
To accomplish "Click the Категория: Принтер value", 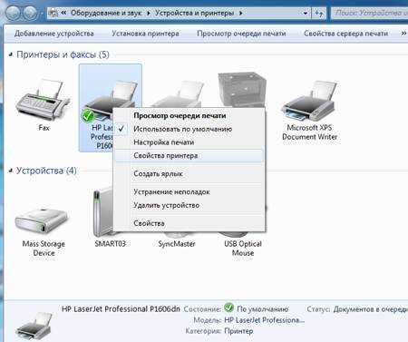I will coord(238,331).
